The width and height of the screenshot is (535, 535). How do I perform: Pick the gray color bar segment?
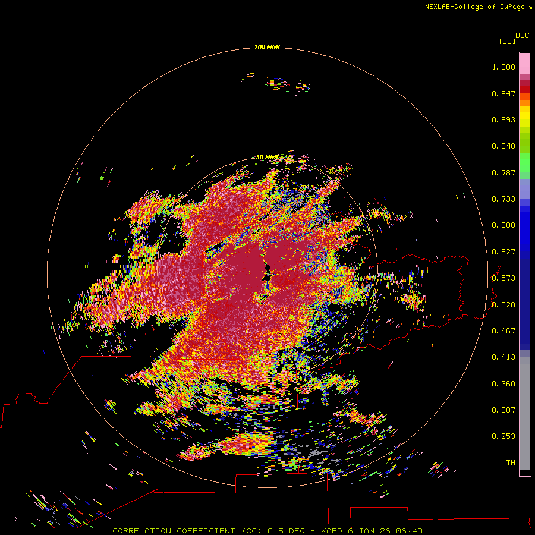click(x=525, y=413)
